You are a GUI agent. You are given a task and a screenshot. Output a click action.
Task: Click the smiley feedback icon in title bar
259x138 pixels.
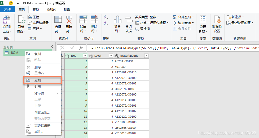[11, 3]
